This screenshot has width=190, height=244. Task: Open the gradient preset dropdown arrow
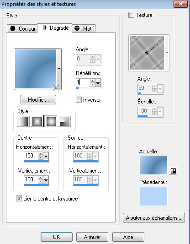59,69
